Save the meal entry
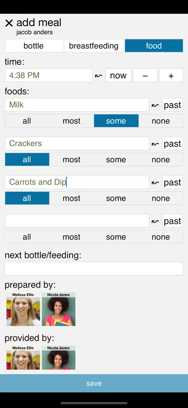The height and width of the screenshot is (408, 188). coord(94,383)
